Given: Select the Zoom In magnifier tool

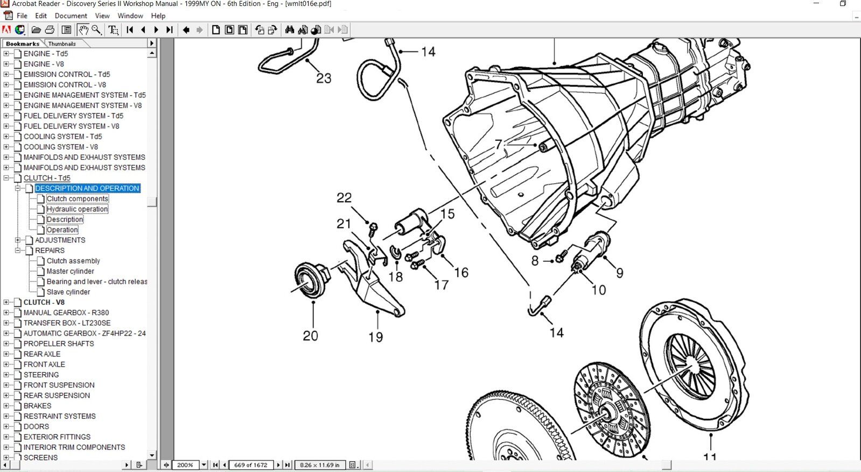Looking at the screenshot, I should point(96,30).
